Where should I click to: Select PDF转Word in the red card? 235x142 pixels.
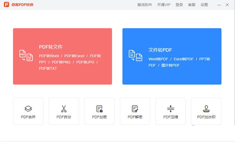pos(49,56)
